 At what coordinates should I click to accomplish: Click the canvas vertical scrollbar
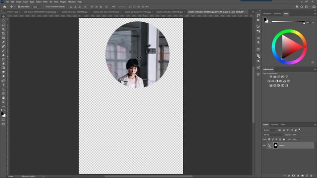[x=253, y=95]
